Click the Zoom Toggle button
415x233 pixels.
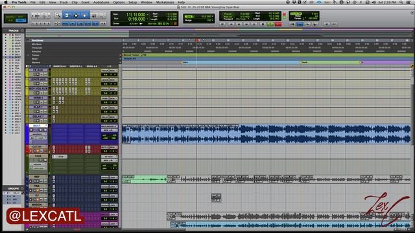[57, 24]
